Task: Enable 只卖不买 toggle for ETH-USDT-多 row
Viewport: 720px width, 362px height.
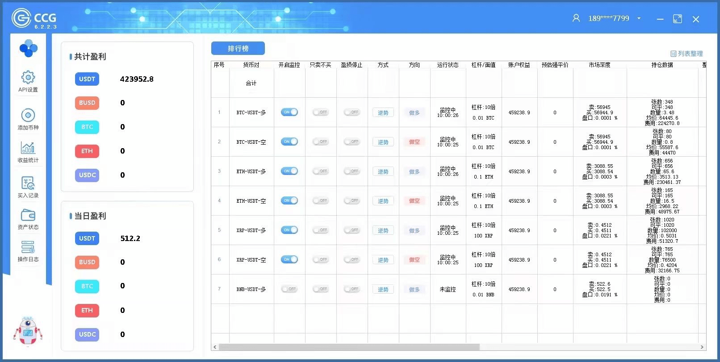Action: point(321,171)
